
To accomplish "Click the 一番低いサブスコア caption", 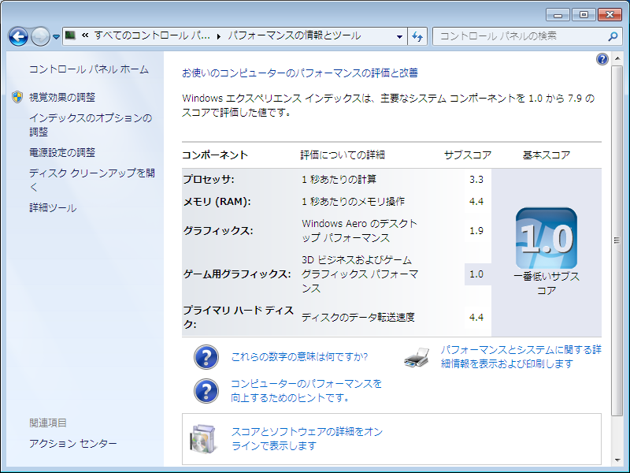I will (547, 284).
